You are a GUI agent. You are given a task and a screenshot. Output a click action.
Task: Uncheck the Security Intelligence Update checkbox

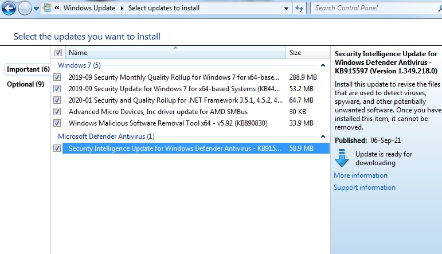(x=57, y=149)
